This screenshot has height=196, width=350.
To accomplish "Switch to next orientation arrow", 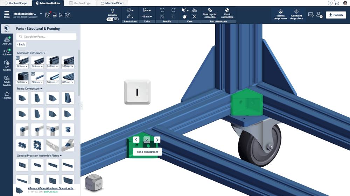I will point(157,140).
